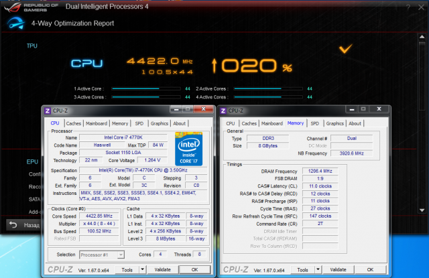Open About tab in right CPU-Z
This screenshot has height=278, width=429.
click(355, 123)
